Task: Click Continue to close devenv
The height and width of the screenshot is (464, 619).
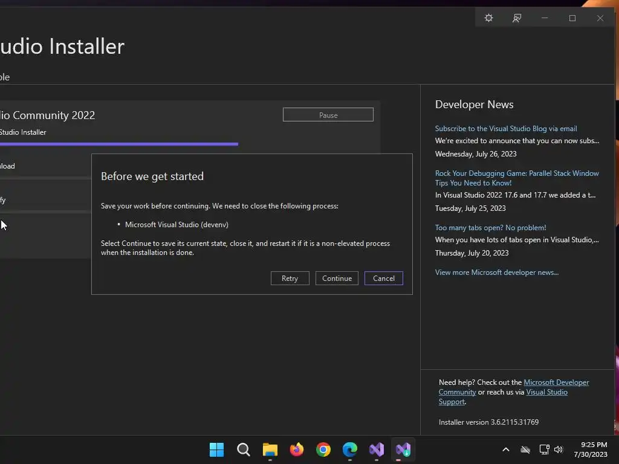Action: [x=337, y=278]
